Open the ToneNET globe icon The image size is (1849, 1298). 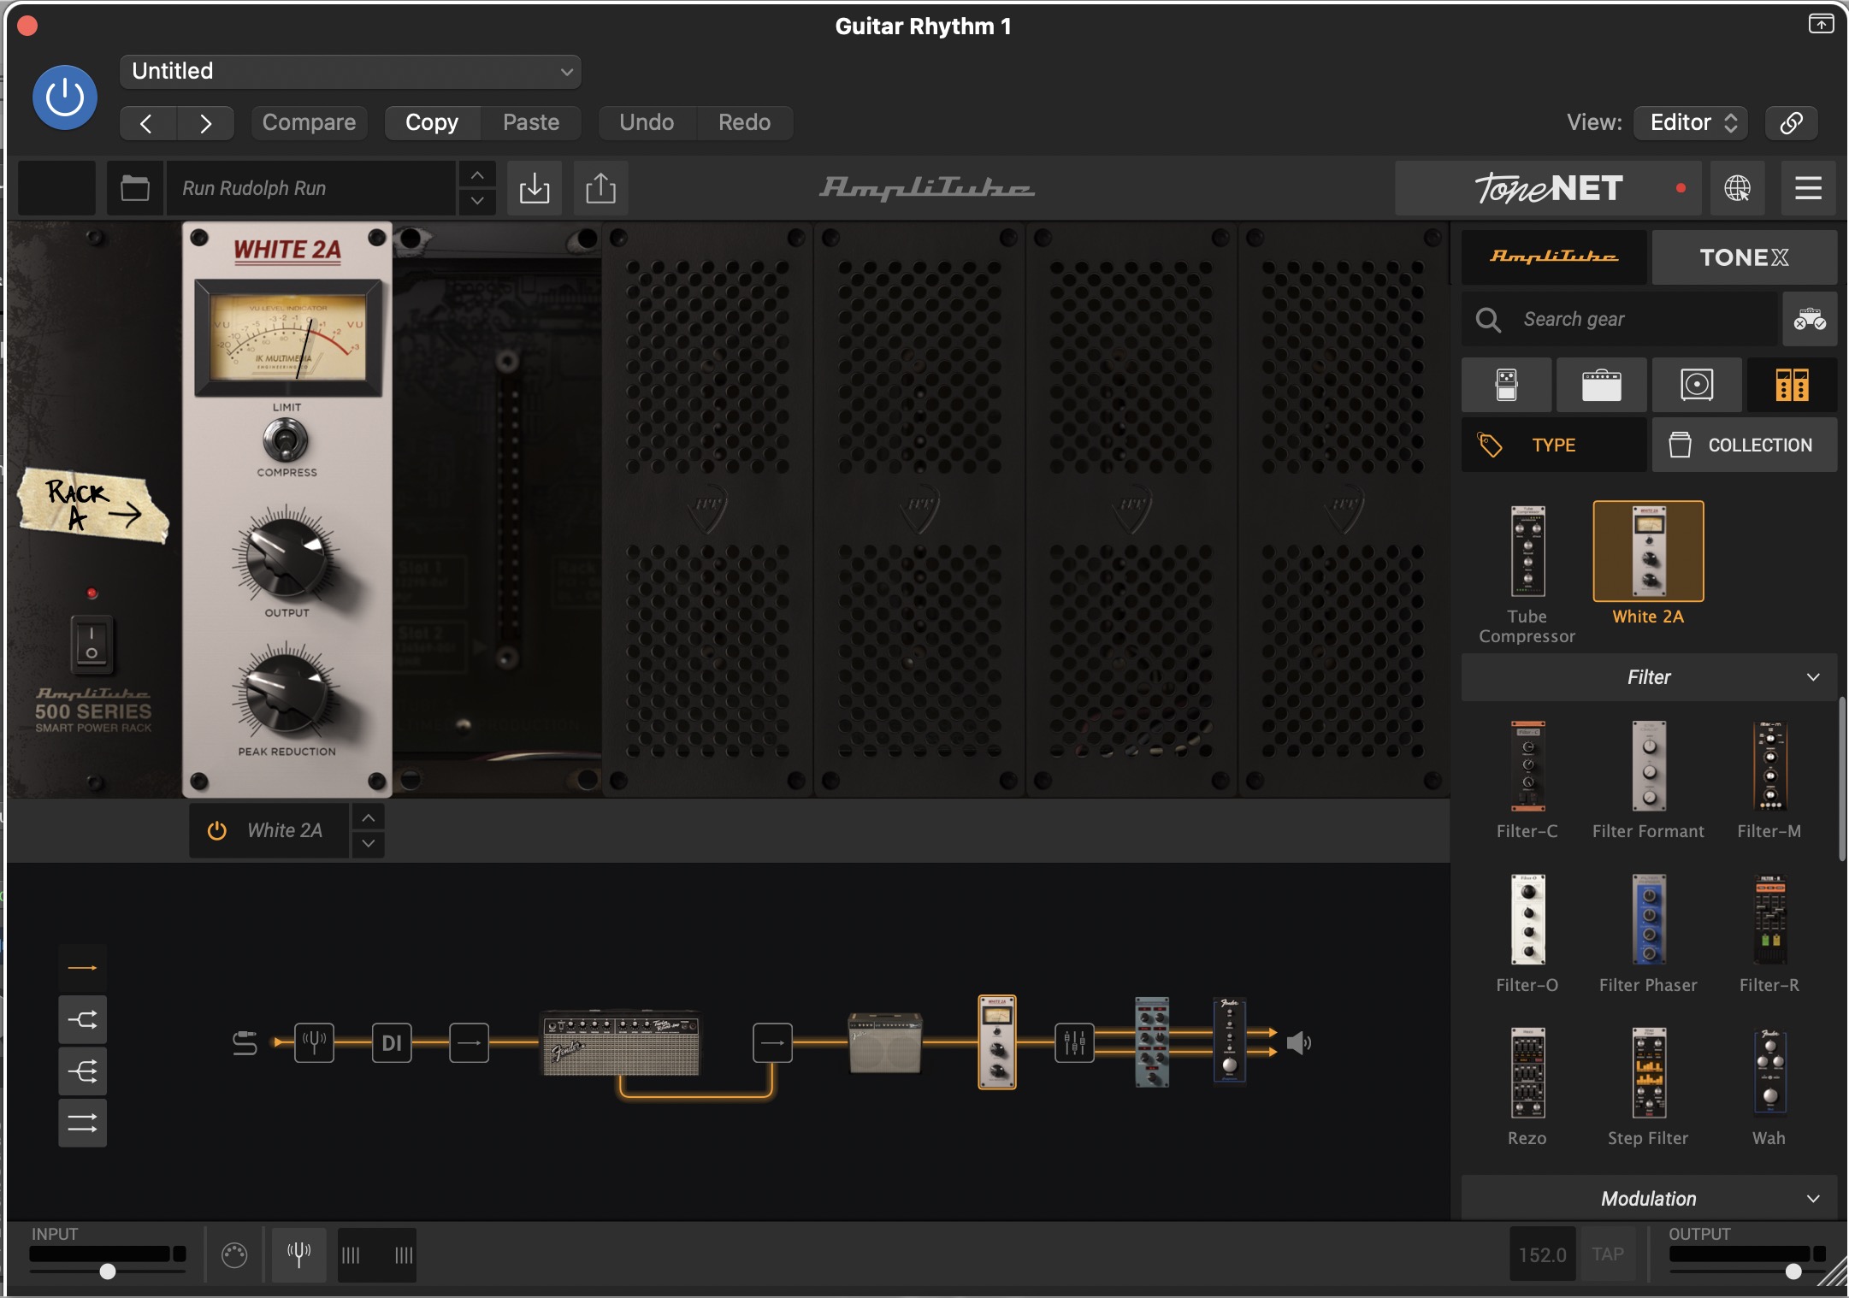pyautogui.click(x=1737, y=188)
